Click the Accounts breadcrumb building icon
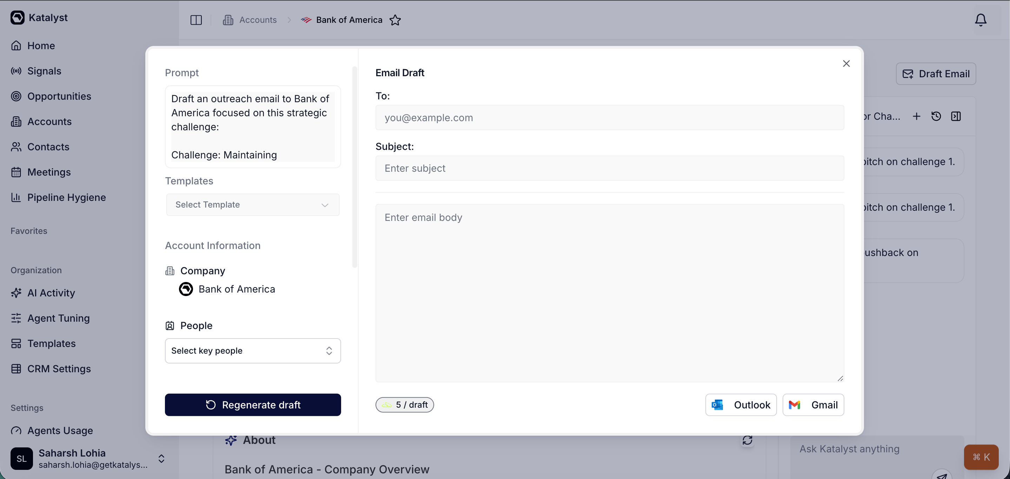 pyautogui.click(x=228, y=20)
